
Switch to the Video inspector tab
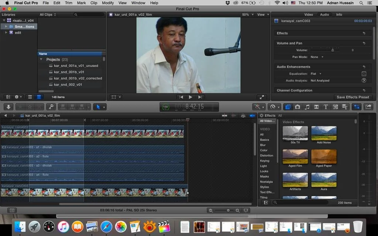click(308, 15)
